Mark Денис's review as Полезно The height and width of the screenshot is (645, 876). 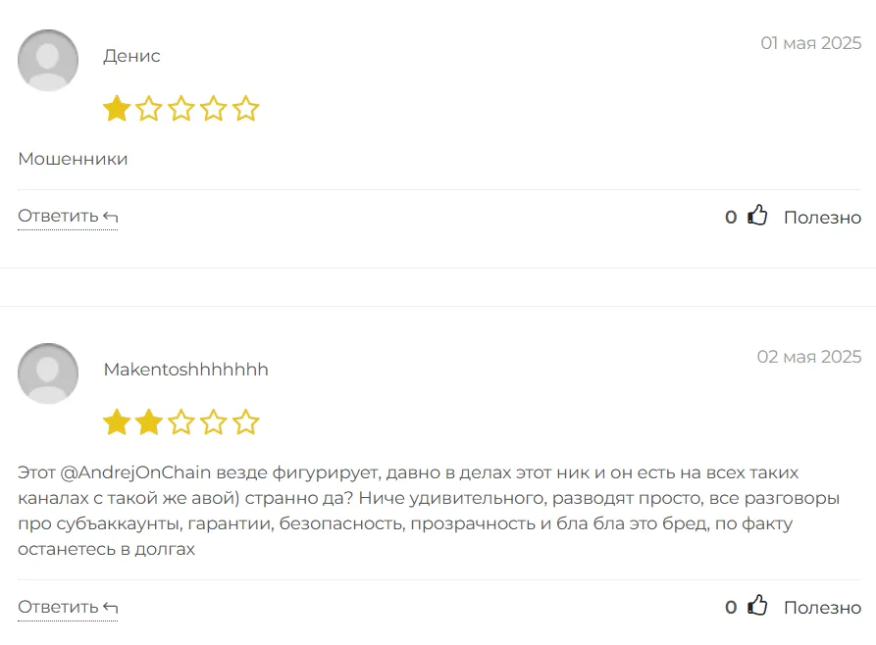click(822, 218)
